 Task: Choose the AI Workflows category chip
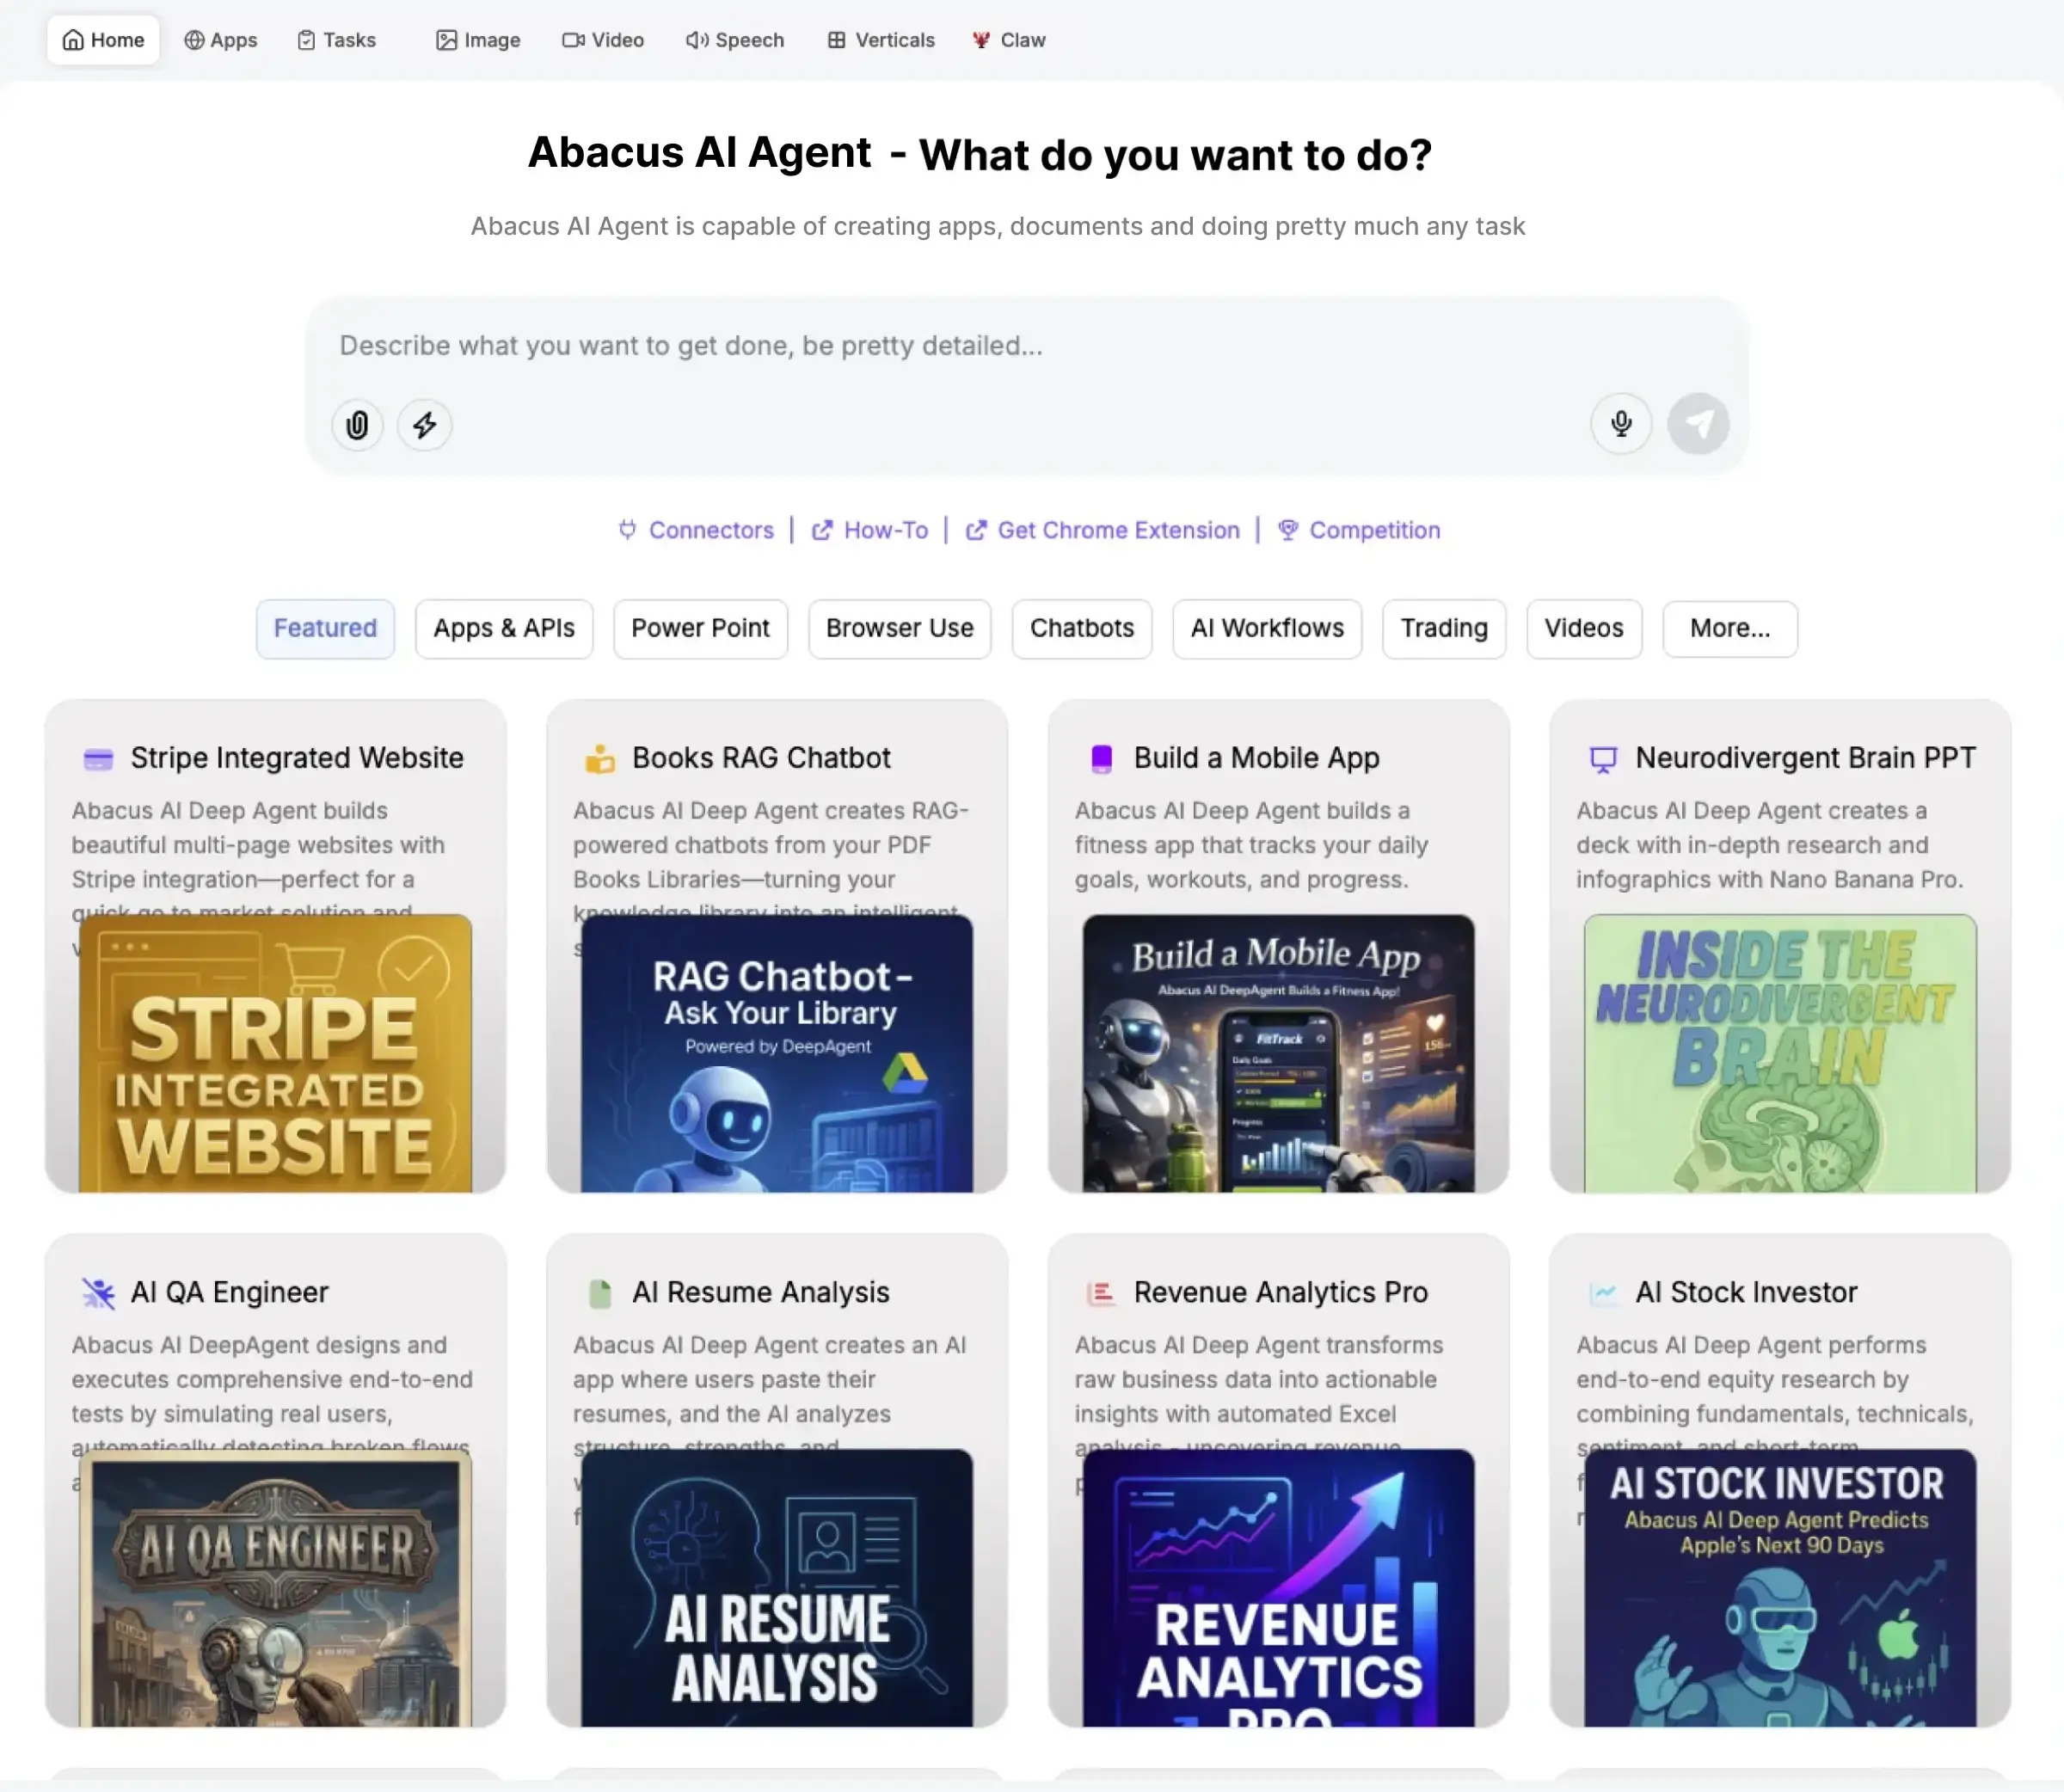click(x=1266, y=628)
